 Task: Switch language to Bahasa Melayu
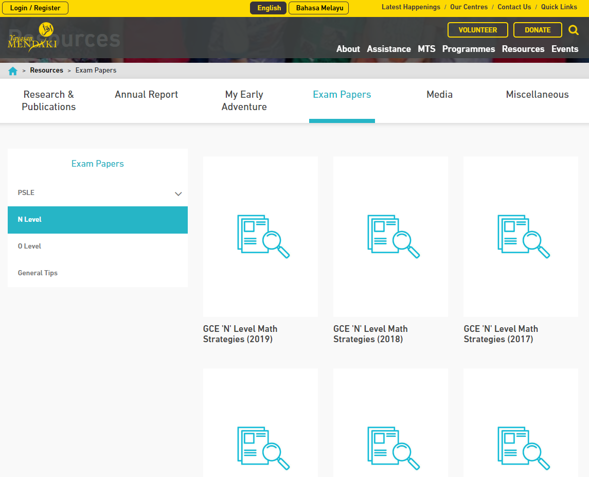(319, 8)
